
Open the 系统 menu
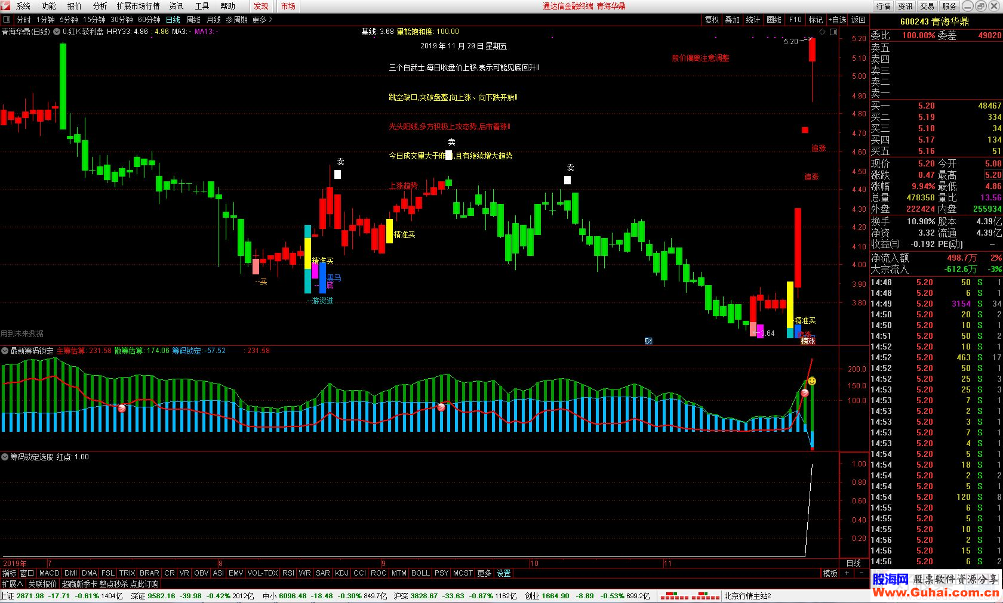coord(23,6)
